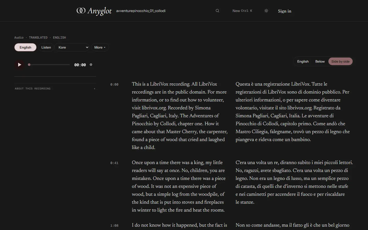This screenshot has height=230, width=368.
Task: Open playback settings gear icon
Action: pos(91,65)
